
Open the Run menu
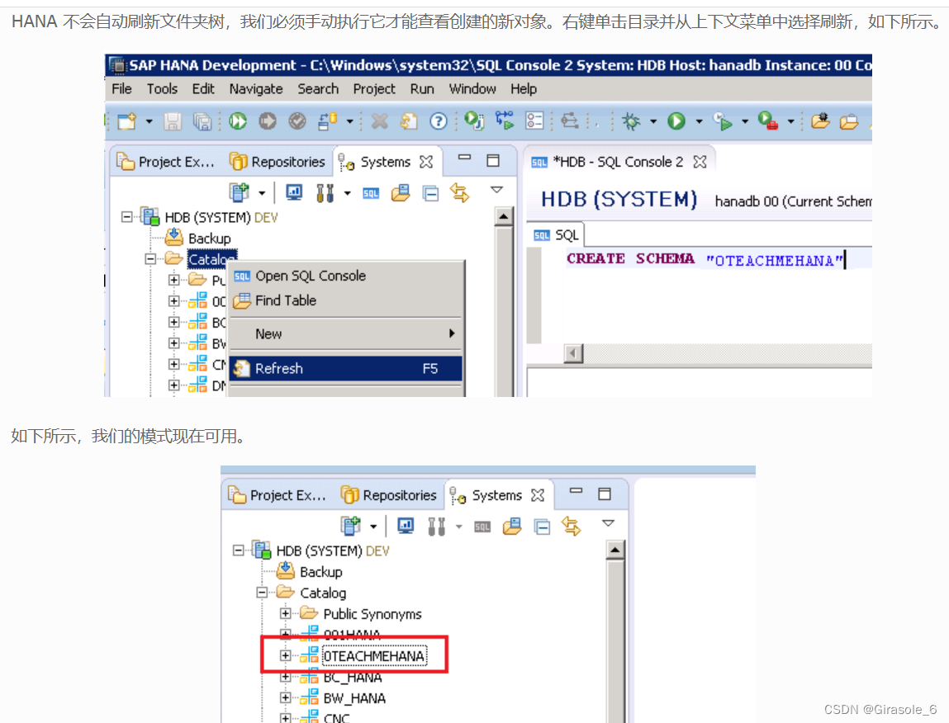coord(422,89)
